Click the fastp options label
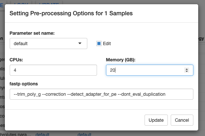This screenshot has width=205, height=136. pos(24,84)
